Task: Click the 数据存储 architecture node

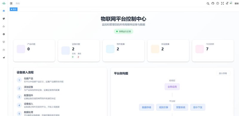Action: pyautogui.click(x=146, y=107)
